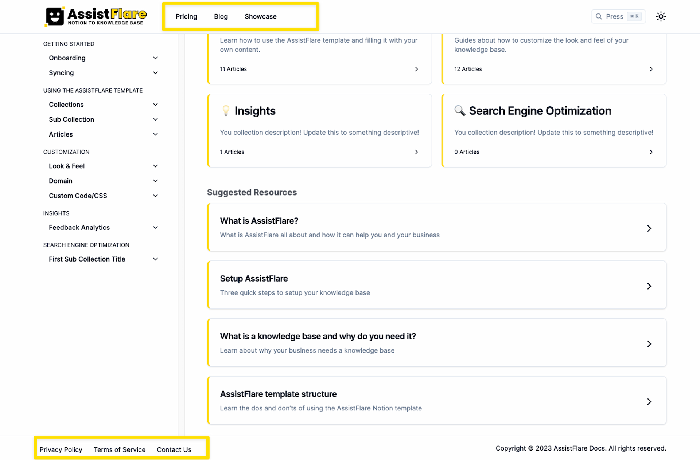Viewport: 700px width, 460px height.
Task: Click Privacy Policy footer link
Action: (61, 449)
